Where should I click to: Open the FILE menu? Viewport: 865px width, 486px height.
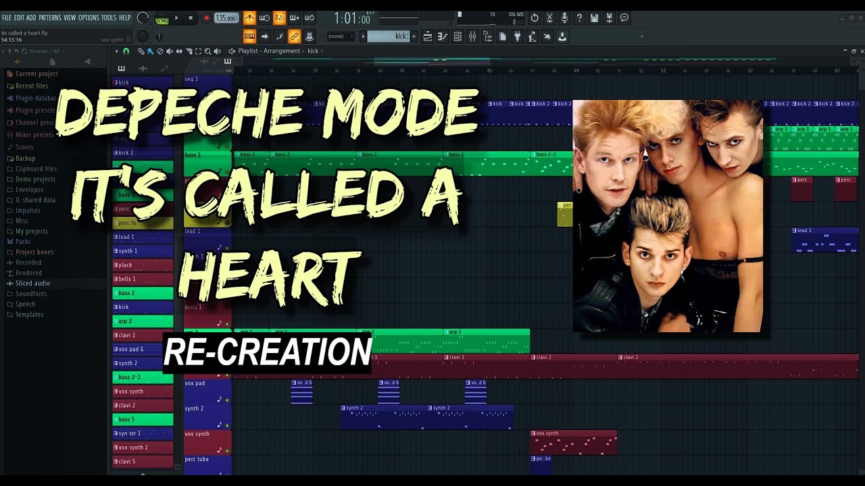[7, 18]
